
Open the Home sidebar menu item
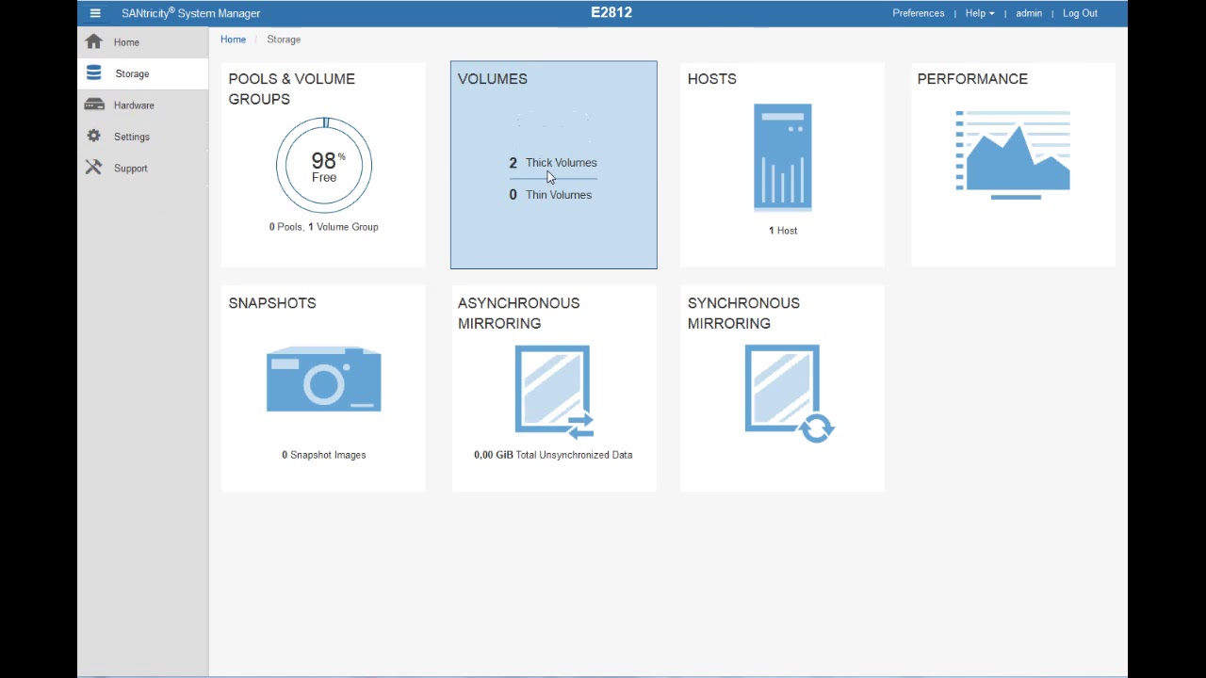click(x=143, y=42)
